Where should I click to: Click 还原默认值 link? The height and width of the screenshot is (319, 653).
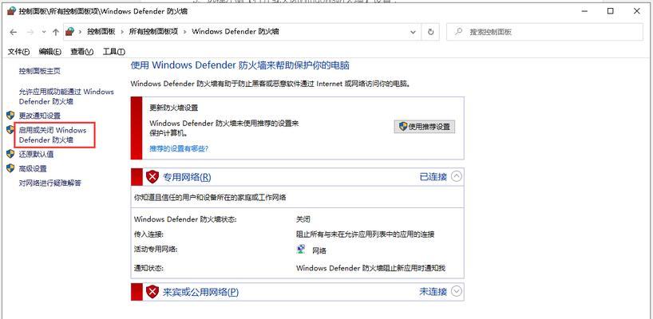click(36, 154)
